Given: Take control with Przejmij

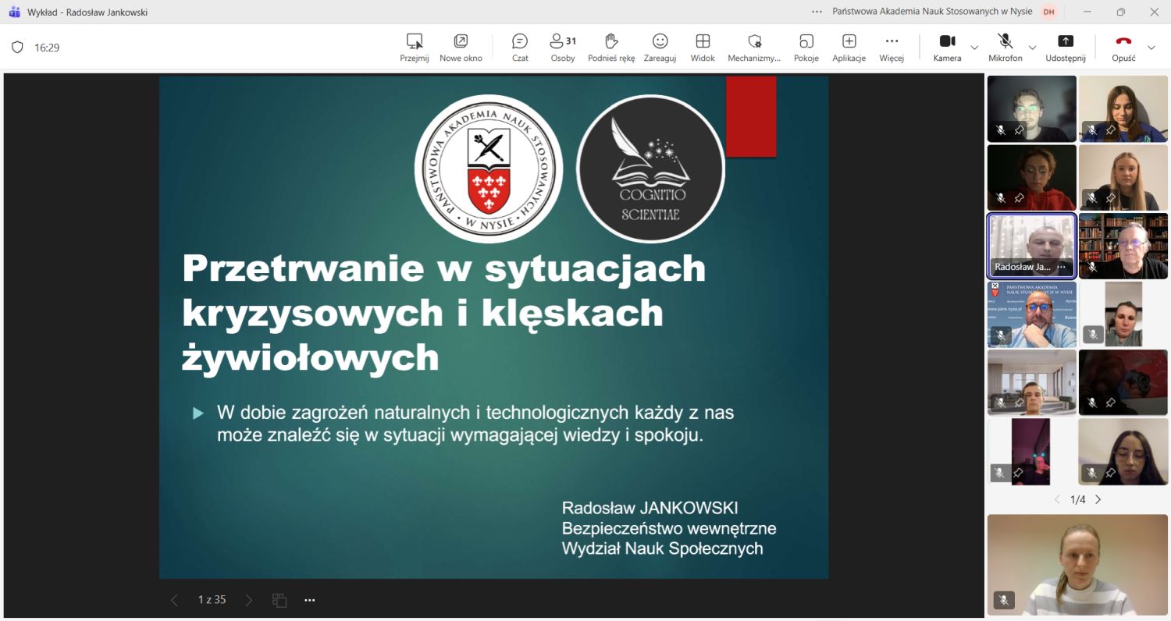Looking at the screenshot, I should point(414,47).
